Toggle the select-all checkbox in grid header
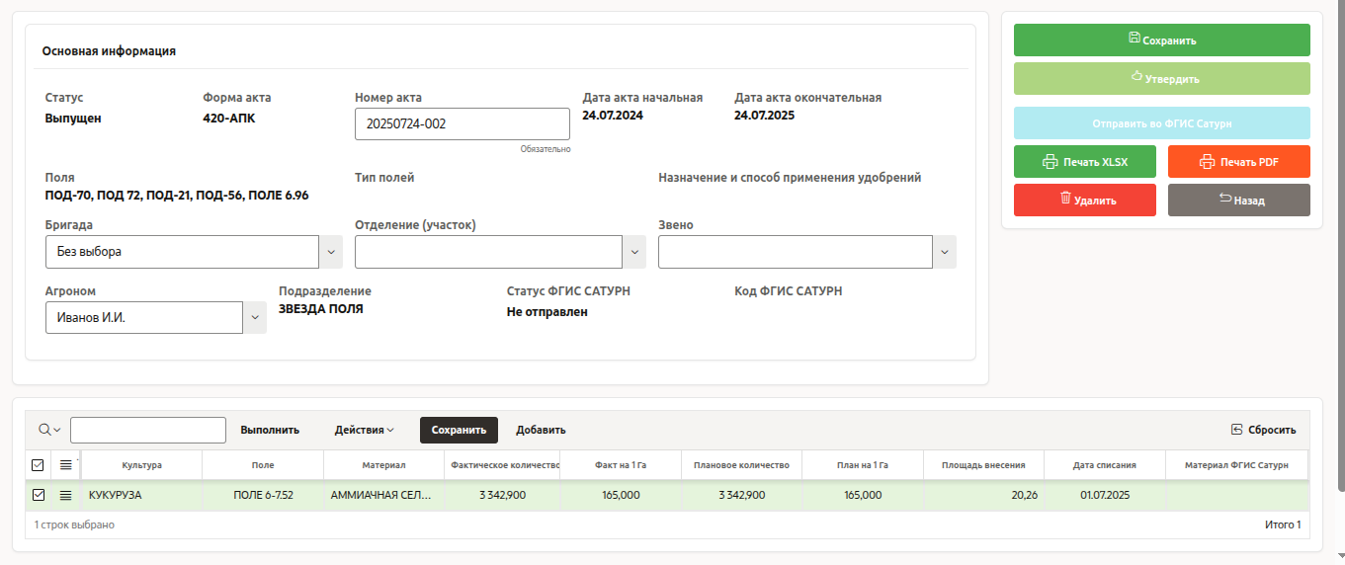The height and width of the screenshot is (565, 1345). click(39, 465)
